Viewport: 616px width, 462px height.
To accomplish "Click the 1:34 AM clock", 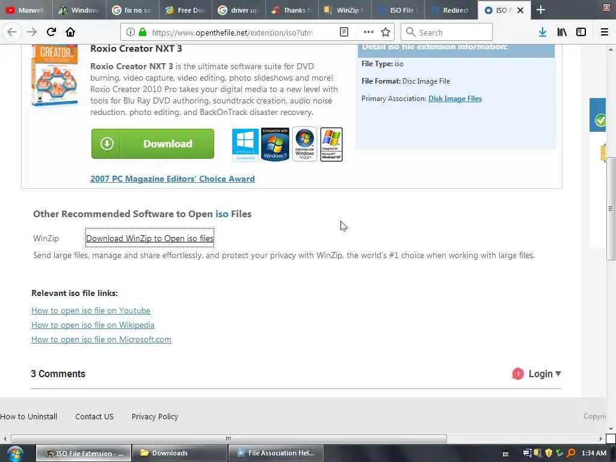I will pyautogui.click(x=594, y=453).
